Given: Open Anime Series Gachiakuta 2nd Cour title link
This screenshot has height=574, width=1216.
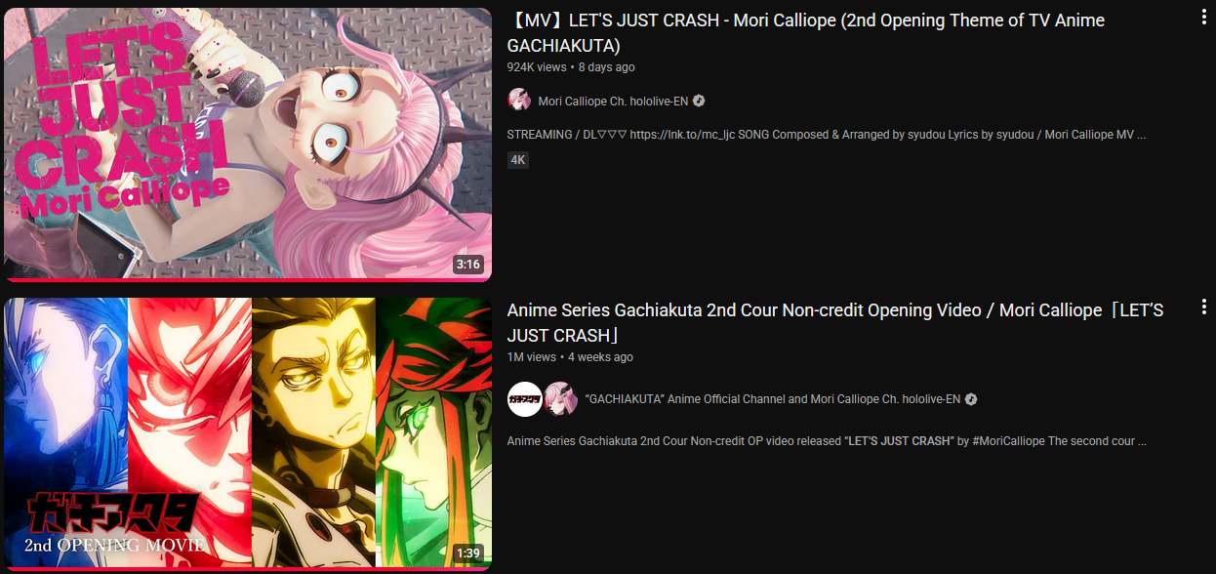Looking at the screenshot, I should point(835,322).
